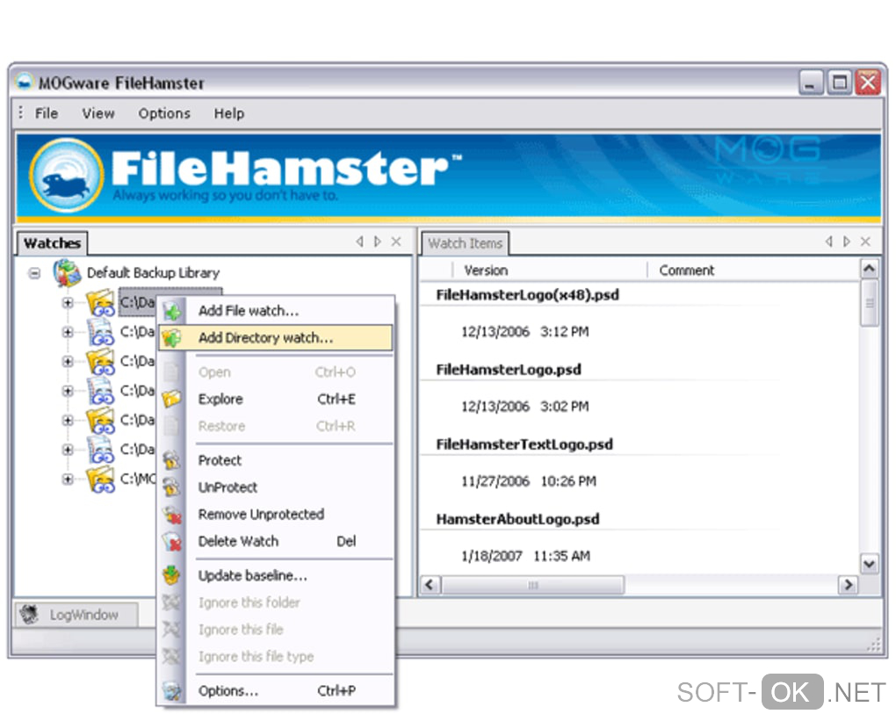Select FileHamsterLogo(x48).psd entry
896x714 pixels.
tap(527, 295)
